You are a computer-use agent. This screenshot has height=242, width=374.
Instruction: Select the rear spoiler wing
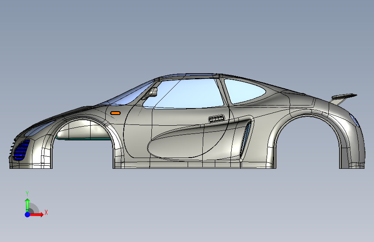(344, 97)
